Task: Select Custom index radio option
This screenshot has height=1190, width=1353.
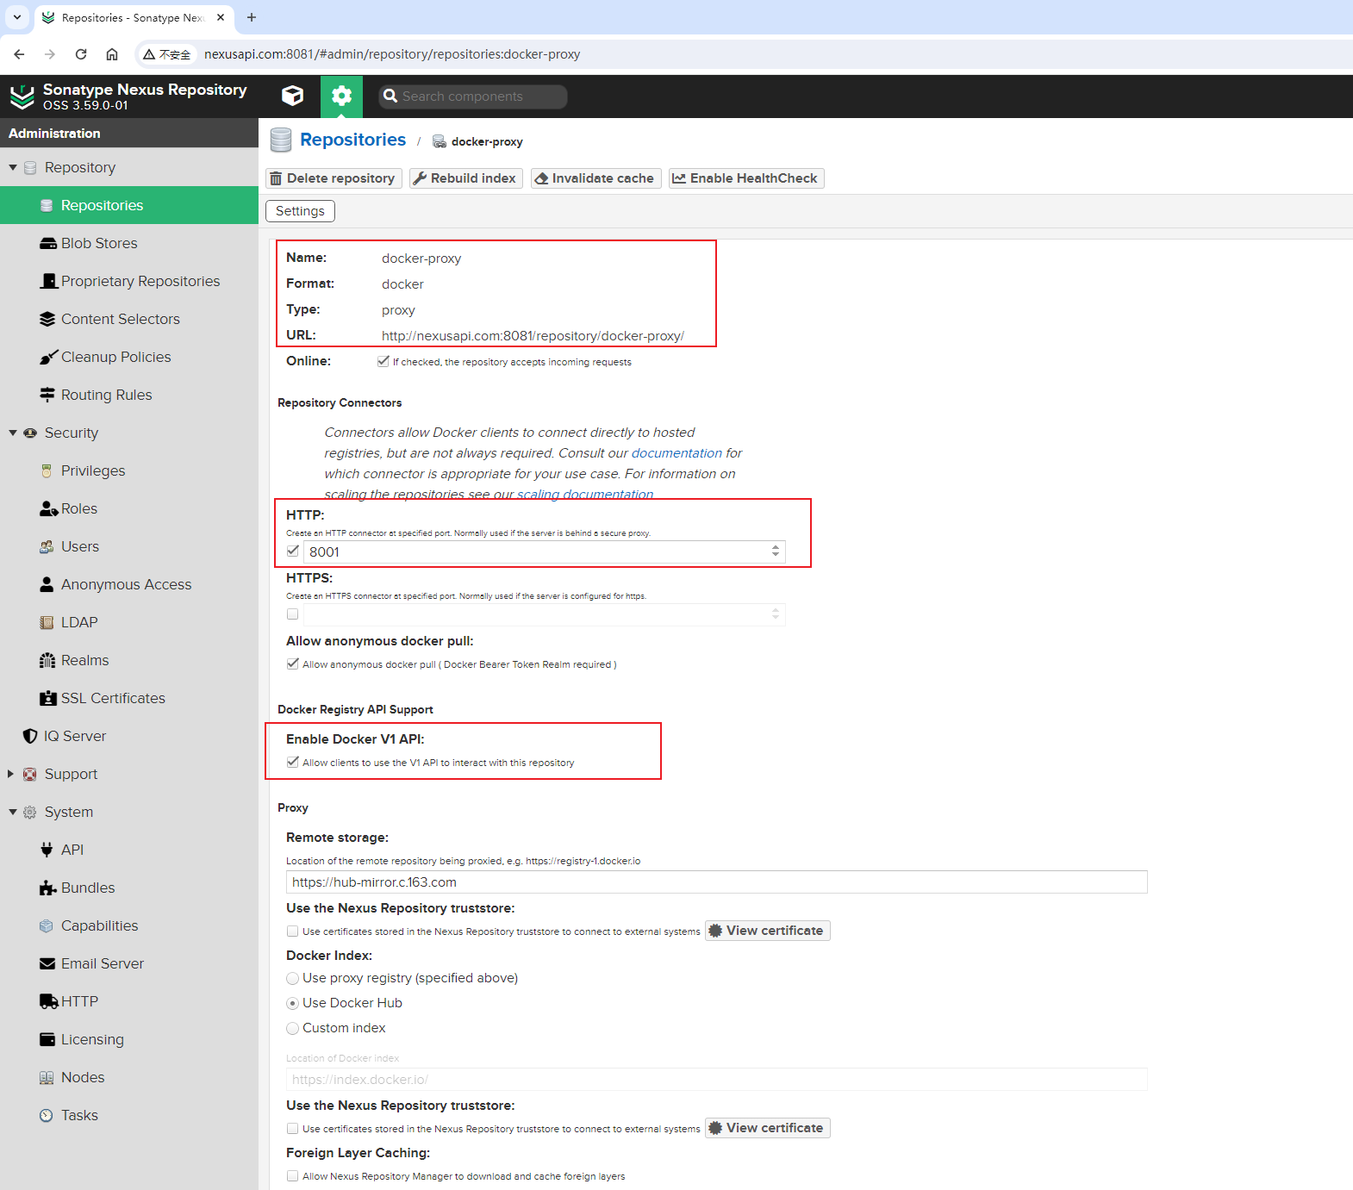Action: (293, 1028)
